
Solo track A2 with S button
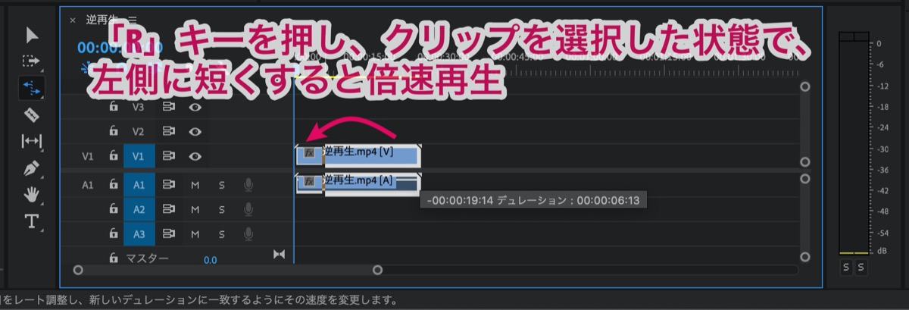point(222,209)
